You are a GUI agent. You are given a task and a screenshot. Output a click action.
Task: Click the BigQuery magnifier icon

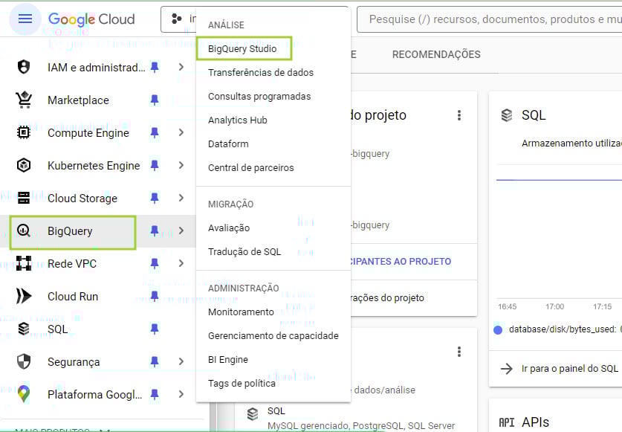pyautogui.click(x=24, y=230)
